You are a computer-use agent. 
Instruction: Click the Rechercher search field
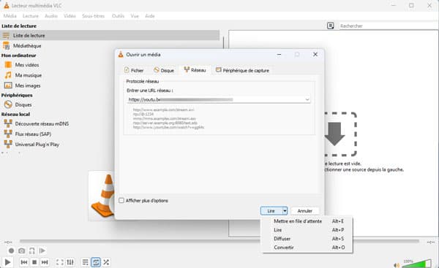388,26
